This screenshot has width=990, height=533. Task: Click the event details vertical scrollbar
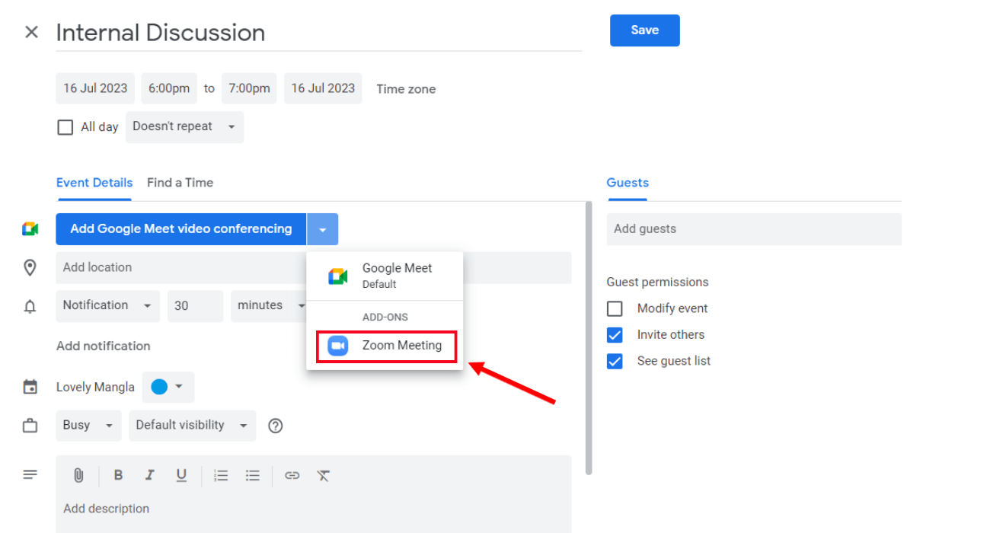(x=589, y=338)
